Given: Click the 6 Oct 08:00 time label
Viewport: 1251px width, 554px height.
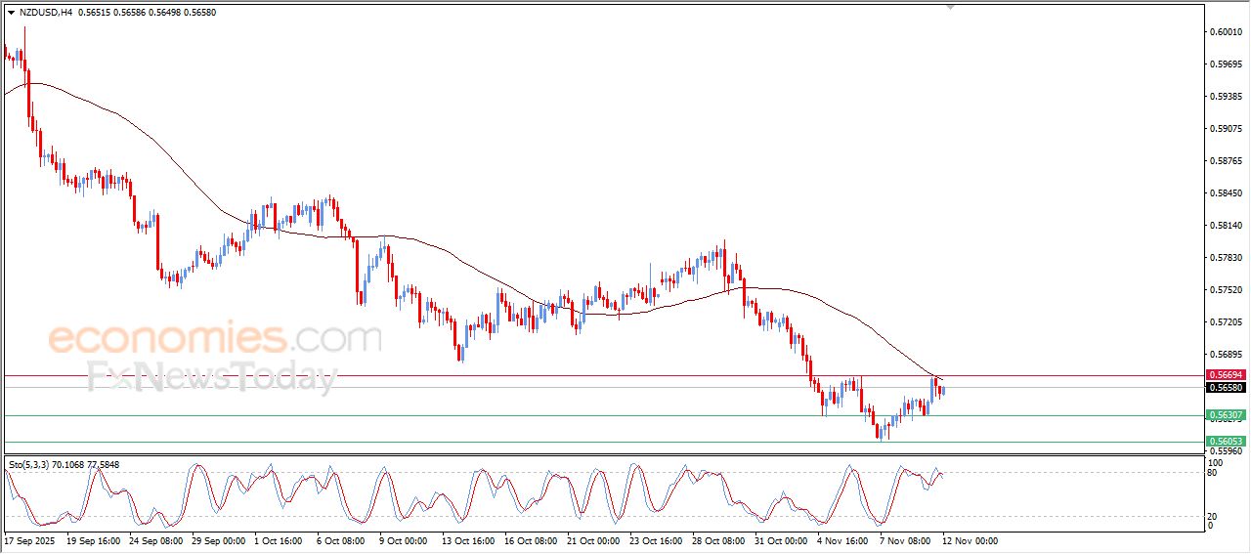Looking at the screenshot, I should pos(342,540).
